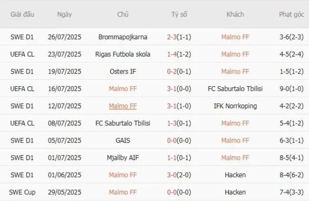Open the 2-3 score for Brommapojkarna match

[173, 37]
